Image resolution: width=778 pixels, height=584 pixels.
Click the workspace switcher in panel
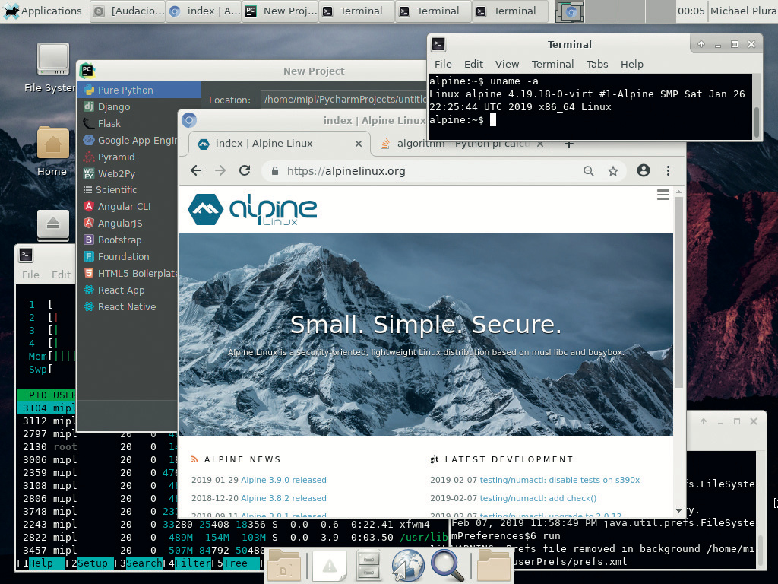[615, 11]
